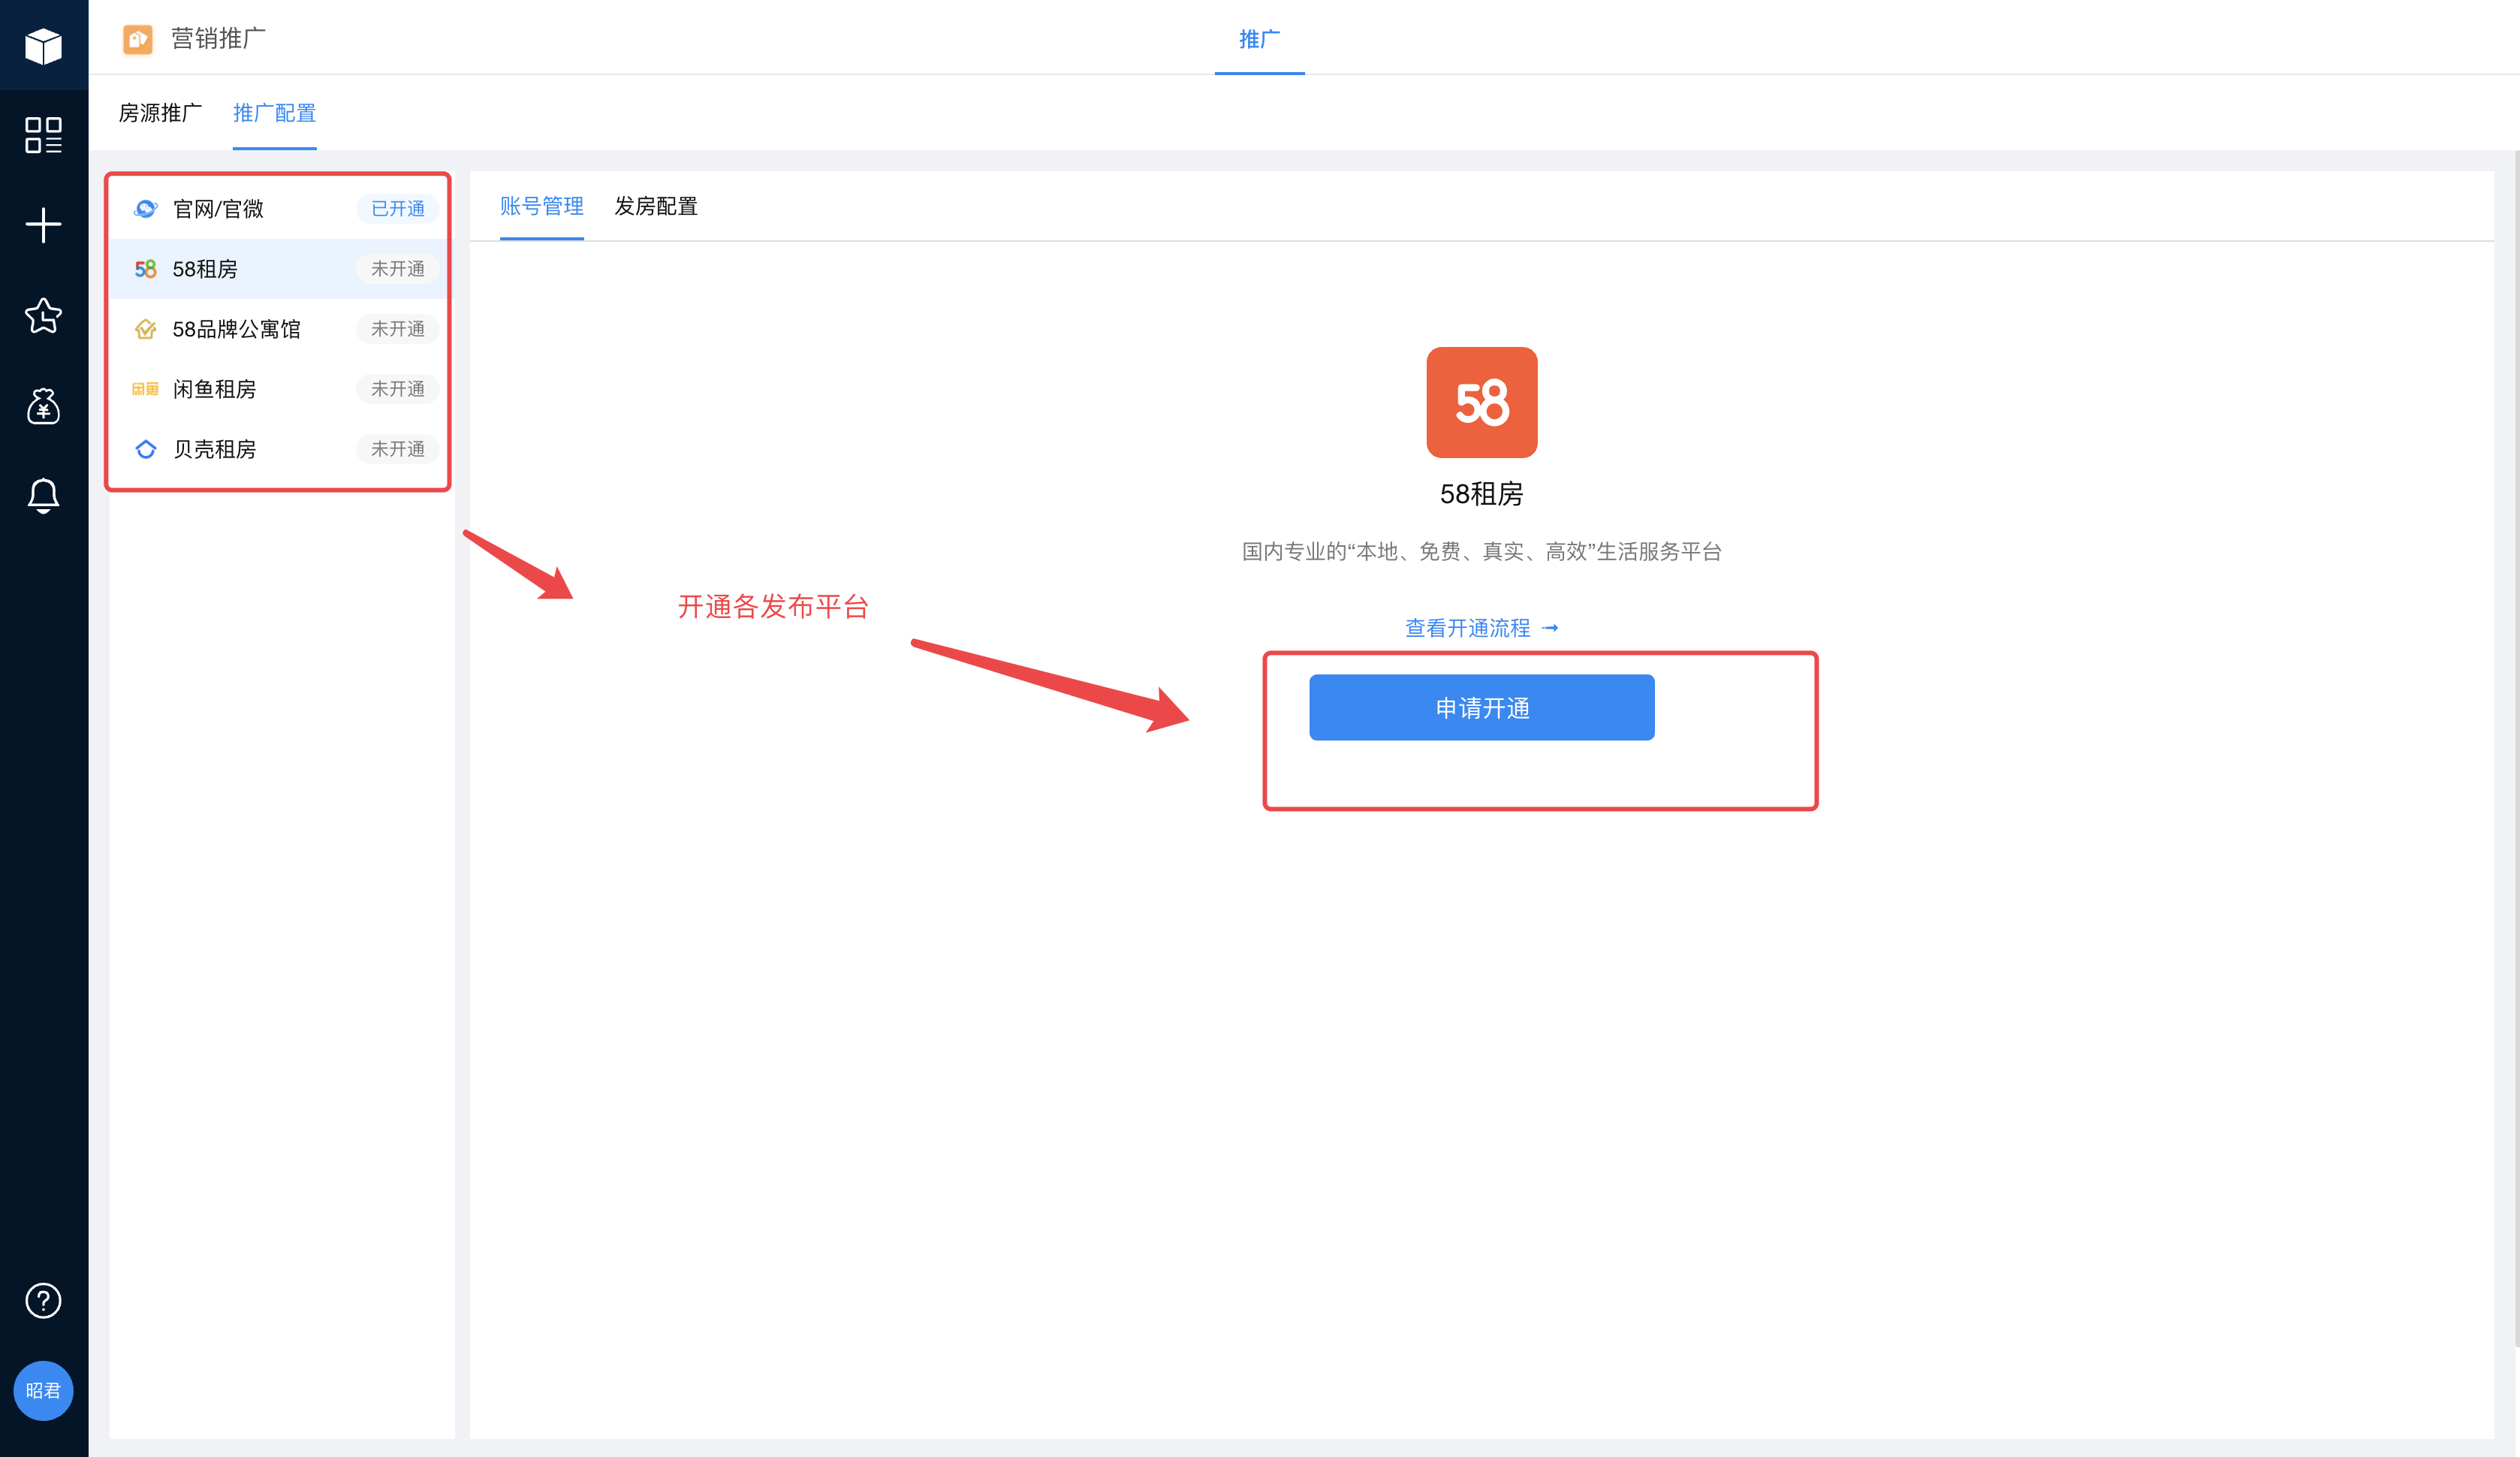Switch to the 房源推广 tab
2520x1457 pixels.
[x=160, y=113]
